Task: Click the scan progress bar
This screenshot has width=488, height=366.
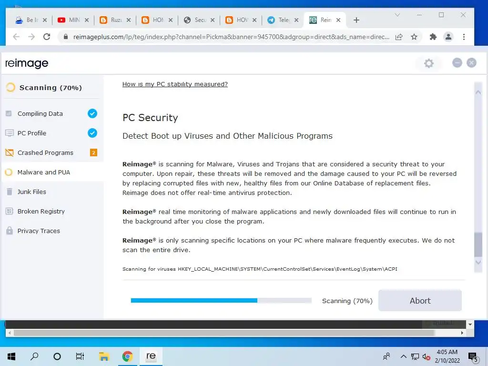Action: click(221, 300)
